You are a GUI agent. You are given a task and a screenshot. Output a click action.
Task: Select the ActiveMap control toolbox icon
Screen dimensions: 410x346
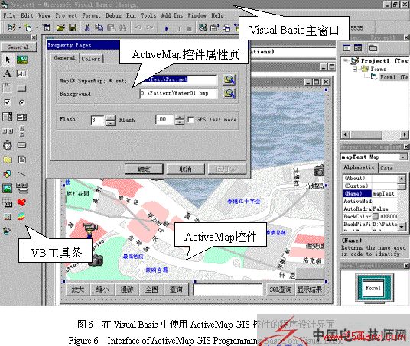click(x=21, y=216)
